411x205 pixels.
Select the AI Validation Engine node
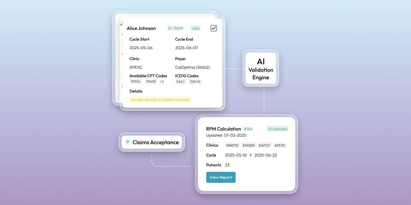pos(261,68)
